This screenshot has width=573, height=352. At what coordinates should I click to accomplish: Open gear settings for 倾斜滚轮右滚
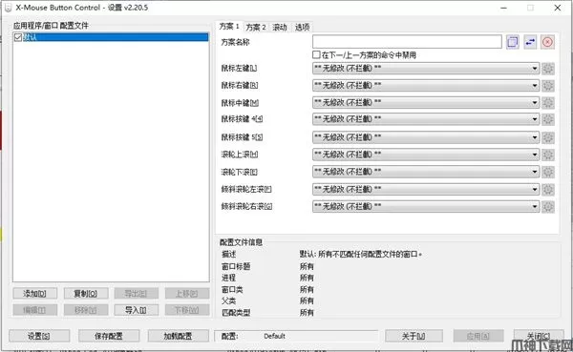pos(548,207)
